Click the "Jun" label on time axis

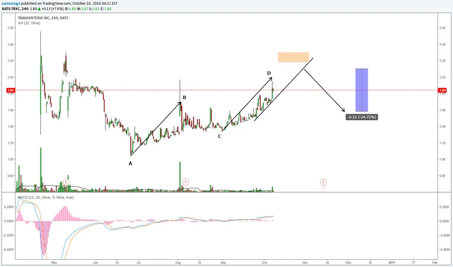[x=96, y=263]
